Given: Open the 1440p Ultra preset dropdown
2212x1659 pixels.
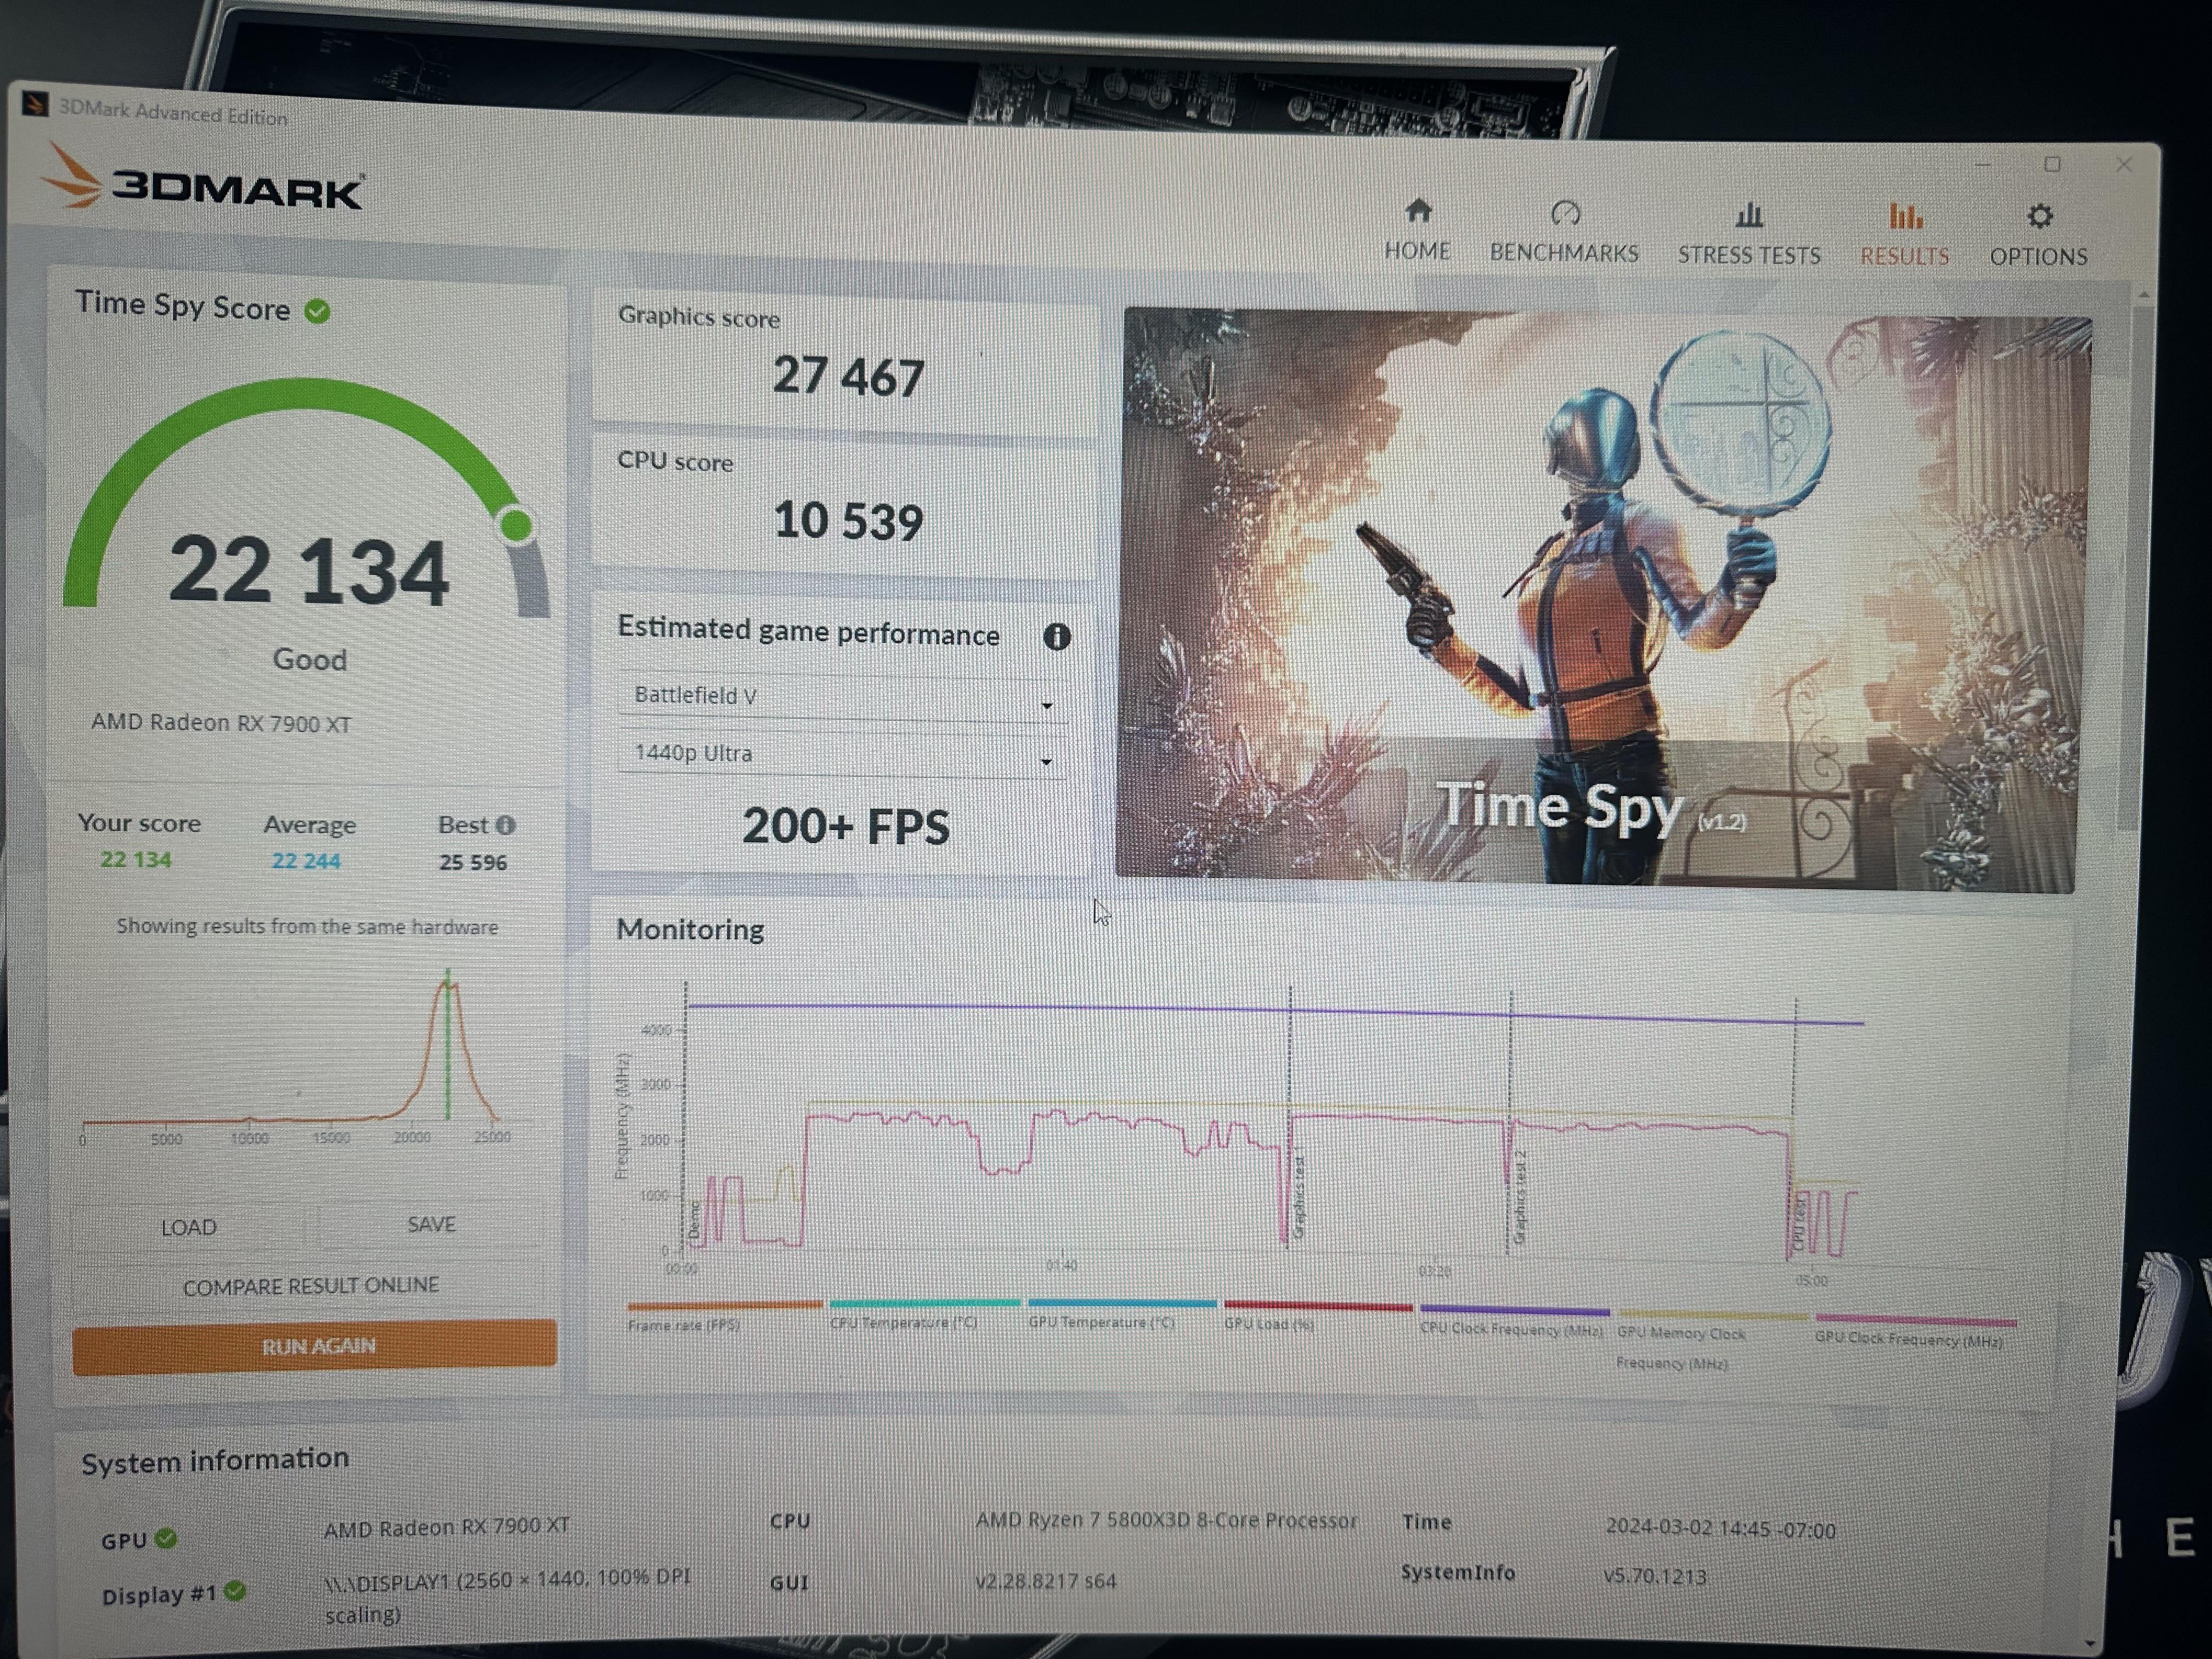Looking at the screenshot, I should (843, 755).
